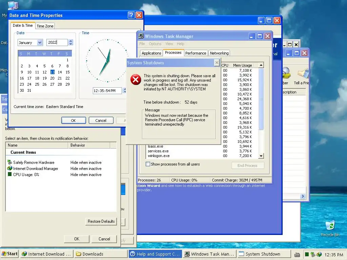The width and height of the screenshot is (347, 260).
Task: Click the Behavior column header
Action: point(89,145)
